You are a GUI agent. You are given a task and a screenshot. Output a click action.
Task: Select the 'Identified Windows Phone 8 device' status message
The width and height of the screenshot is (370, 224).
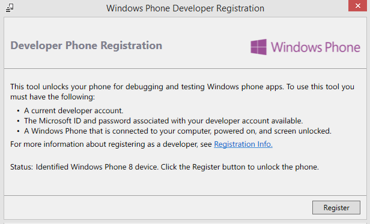[x=97, y=167]
